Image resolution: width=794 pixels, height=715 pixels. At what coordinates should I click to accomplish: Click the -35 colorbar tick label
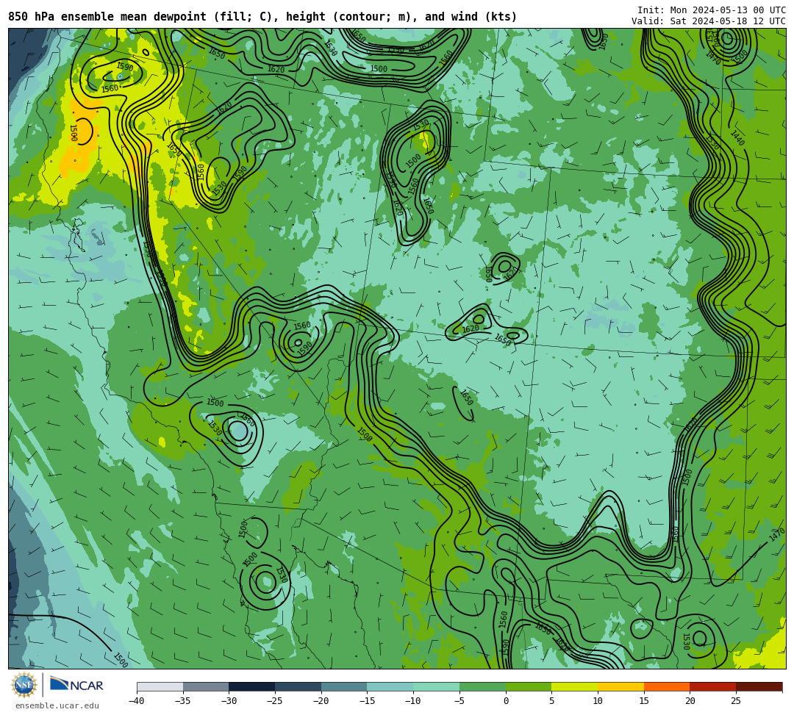tap(183, 701)
